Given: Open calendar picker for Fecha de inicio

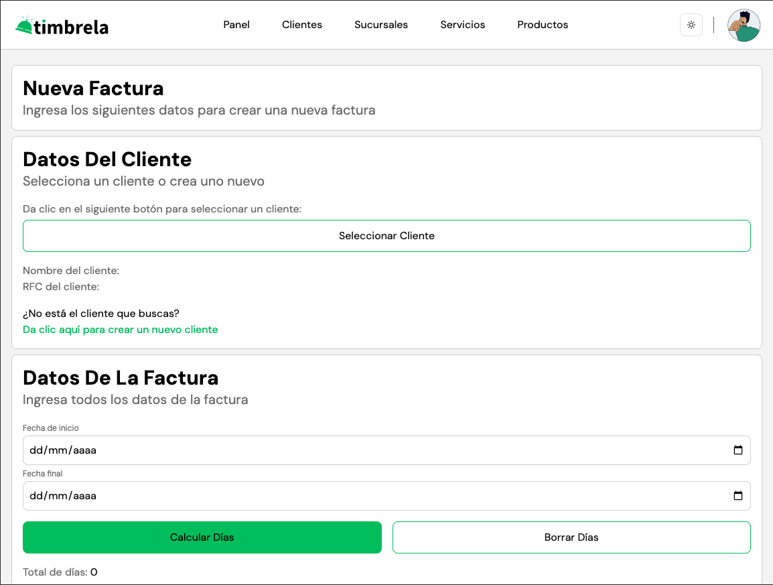Looking at the screenshot, I should [737, 450].
